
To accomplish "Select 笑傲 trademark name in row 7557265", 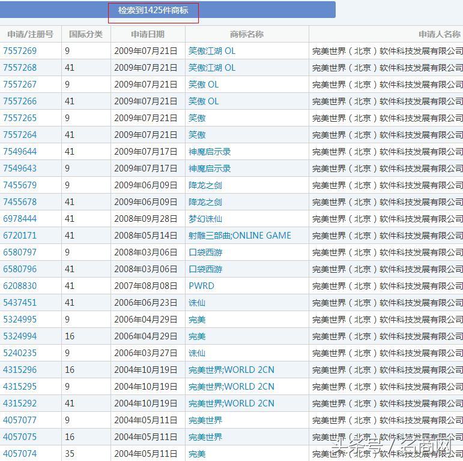I will pos(197,118).
